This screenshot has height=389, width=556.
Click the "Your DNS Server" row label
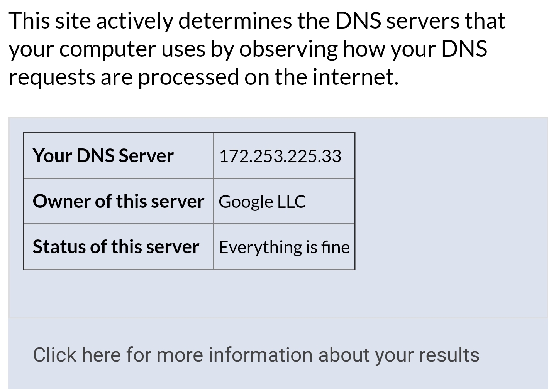click(103, 156)
